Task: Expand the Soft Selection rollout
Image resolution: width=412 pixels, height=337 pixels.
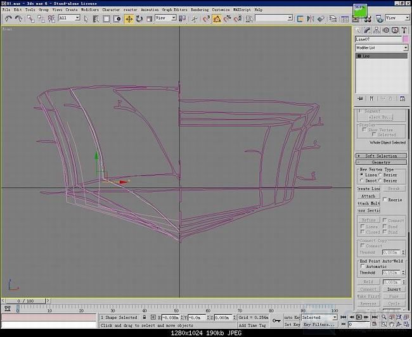Action: 381,156
